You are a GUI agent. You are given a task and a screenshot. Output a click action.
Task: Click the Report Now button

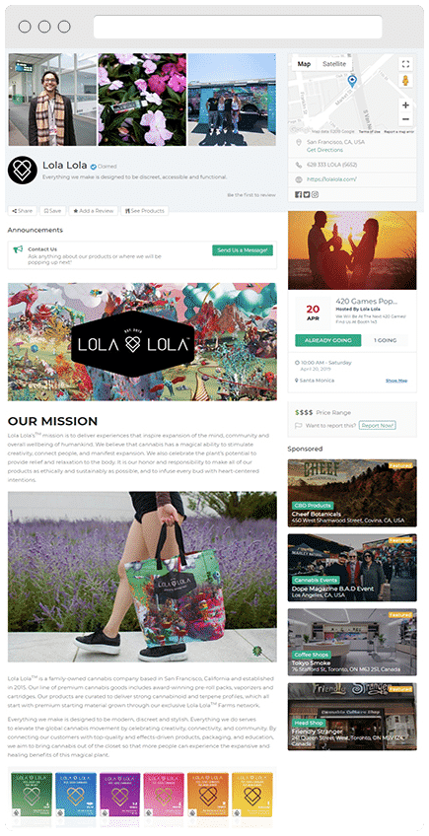point(378,426)
